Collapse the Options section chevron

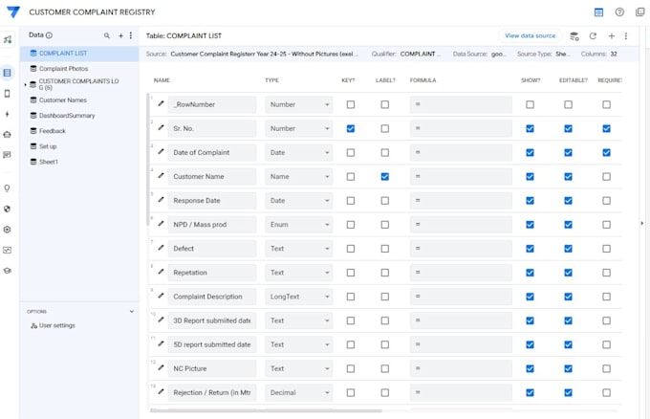tap(132, 311)
